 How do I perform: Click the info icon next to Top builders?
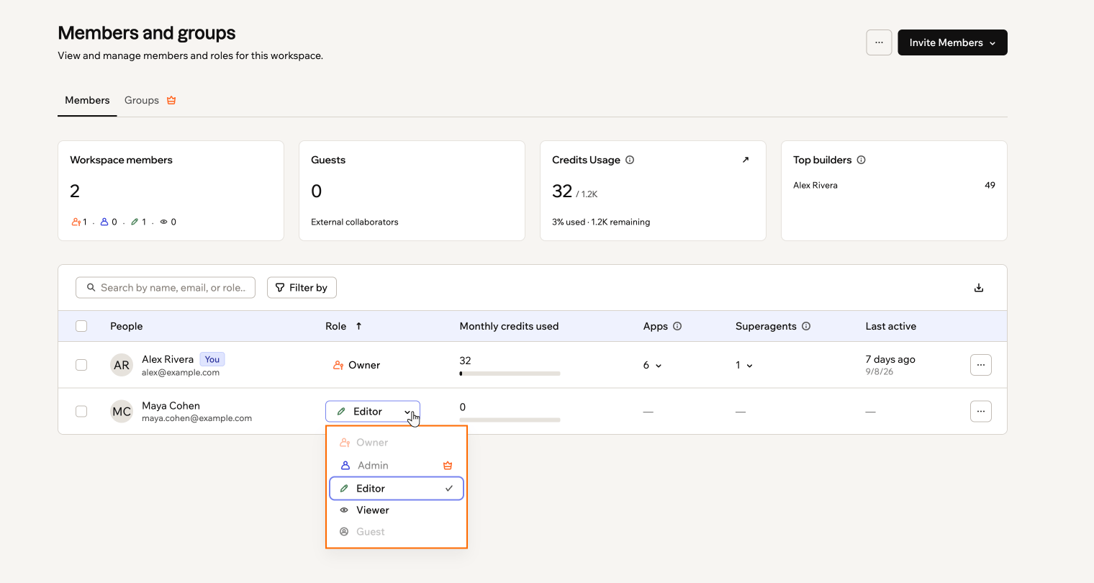pos(862,160)
